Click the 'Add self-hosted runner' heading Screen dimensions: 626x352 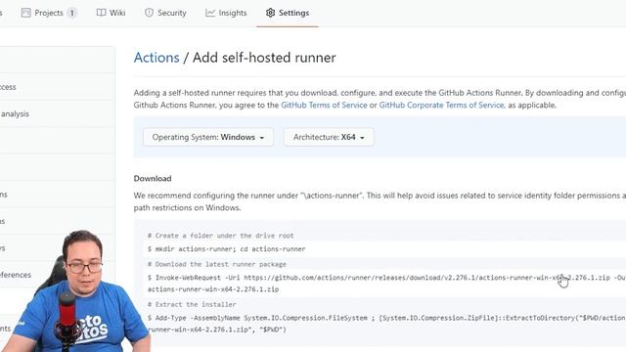[264, 58]
